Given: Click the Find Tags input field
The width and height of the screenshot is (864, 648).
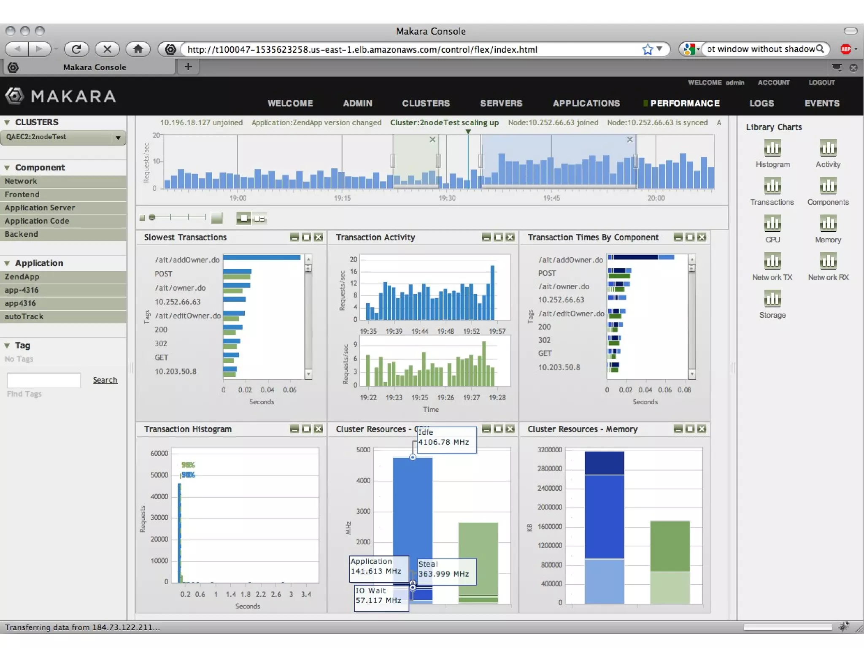Looking at the screenshot, I should (44, 380).
